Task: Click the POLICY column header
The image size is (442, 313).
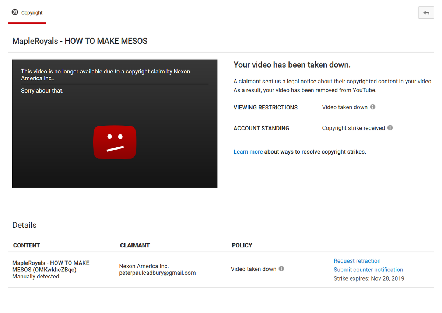Action: pyautogui.click(x=242, y=245)
